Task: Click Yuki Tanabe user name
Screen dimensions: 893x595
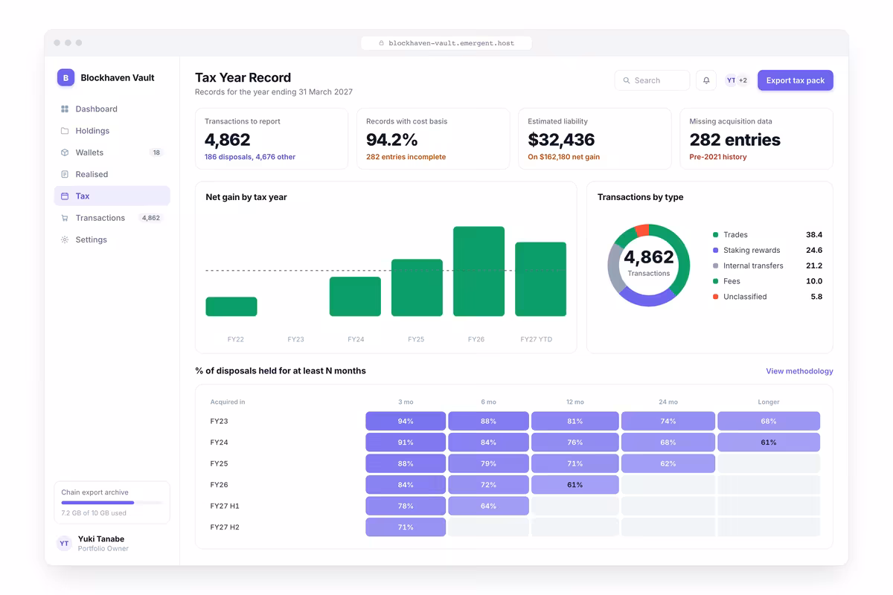Action: pos(101,539)
